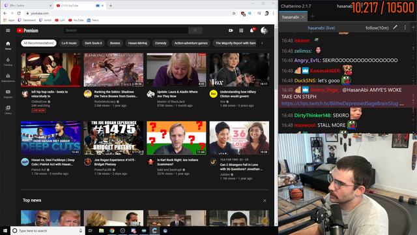Open the Apps bookmark shortcut
417x235 pixels.
9,20
